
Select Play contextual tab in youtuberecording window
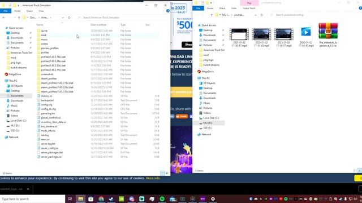coord(249,3)
